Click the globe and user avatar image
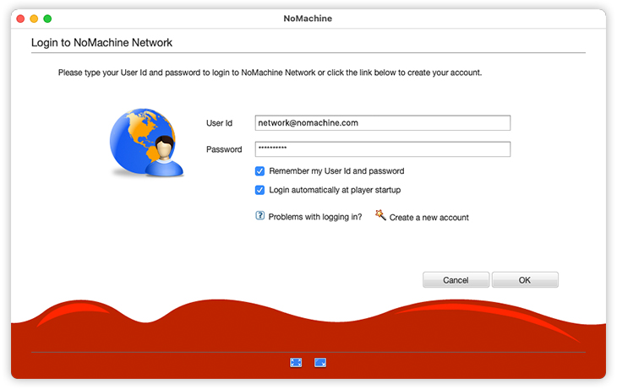 pyautogui.click(x=146, y=145)
